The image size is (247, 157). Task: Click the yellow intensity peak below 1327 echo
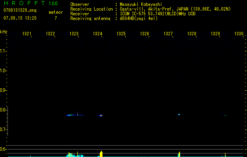pos(179,154)
